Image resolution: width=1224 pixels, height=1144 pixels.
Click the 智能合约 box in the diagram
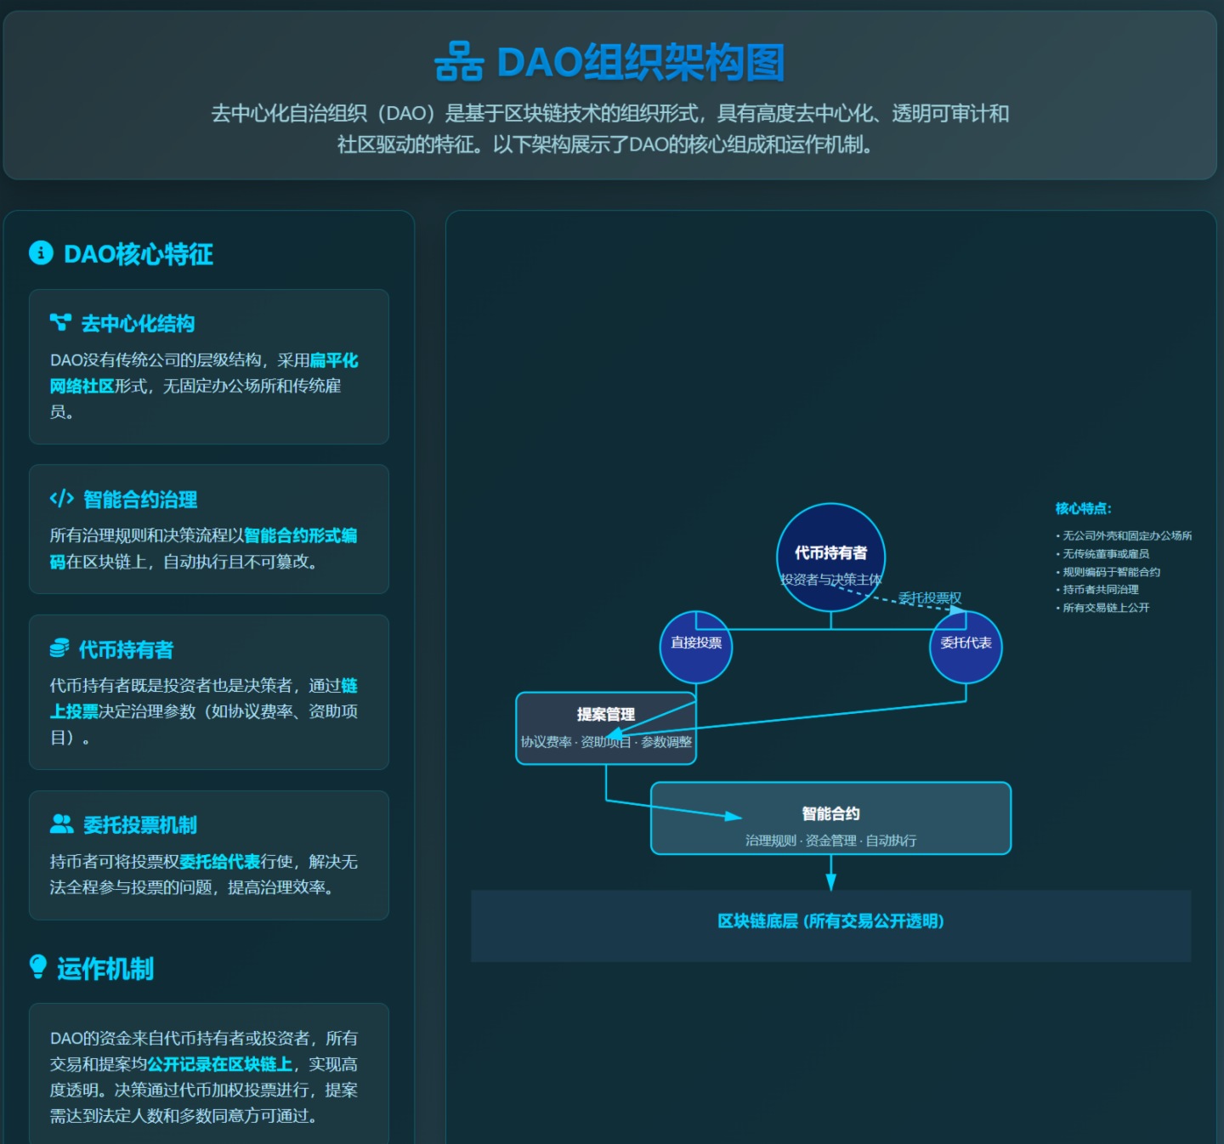(830, 818)
